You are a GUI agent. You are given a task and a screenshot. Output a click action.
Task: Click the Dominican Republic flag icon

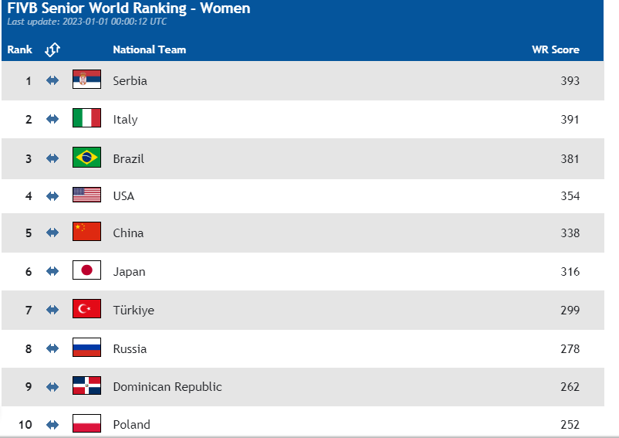click(86, 386)
